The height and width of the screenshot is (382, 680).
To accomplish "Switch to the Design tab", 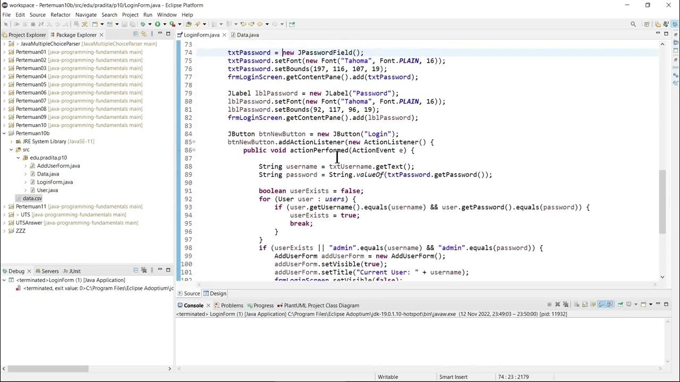I will [215, 293].
